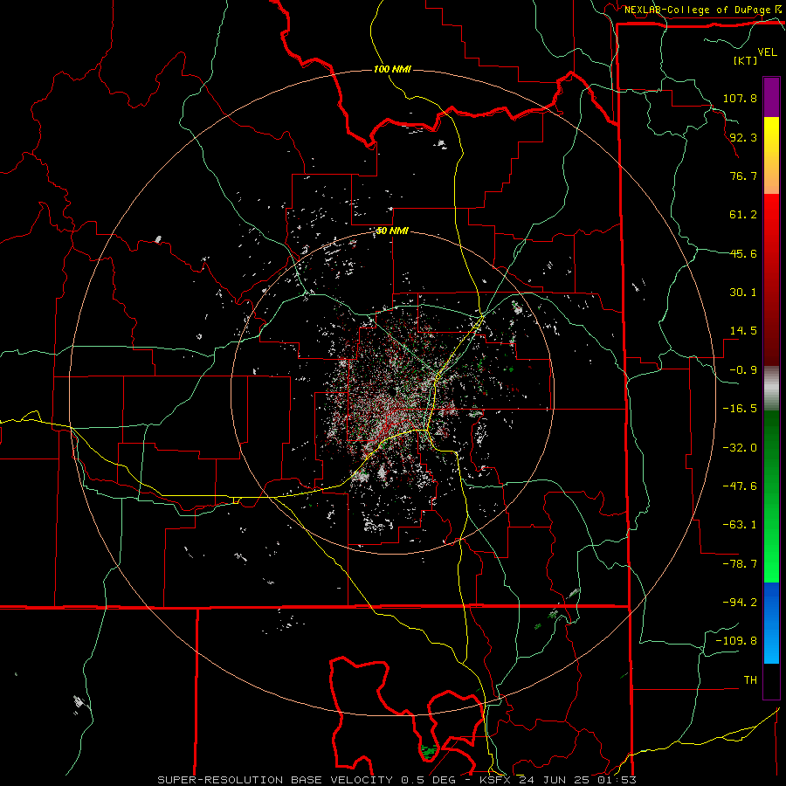Click the '24 JUN 25 01:53' timestamp
Viewport: 786px width, 786px height.
click(x=578, y=780)
